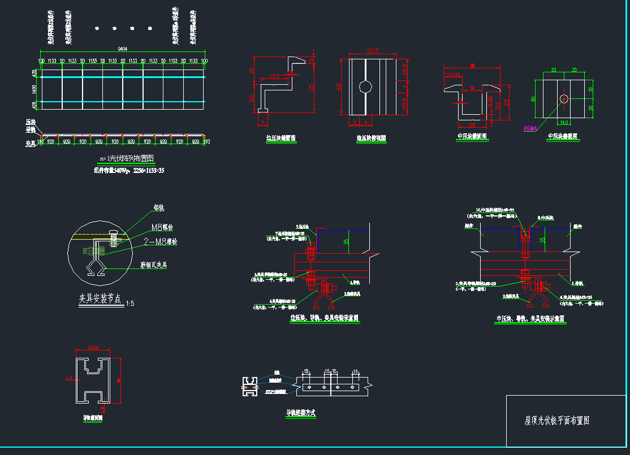Click the 'M8螺栓' leader label
Image resolution: width=630 pixels, height=455 pixels.
point(164,228)
